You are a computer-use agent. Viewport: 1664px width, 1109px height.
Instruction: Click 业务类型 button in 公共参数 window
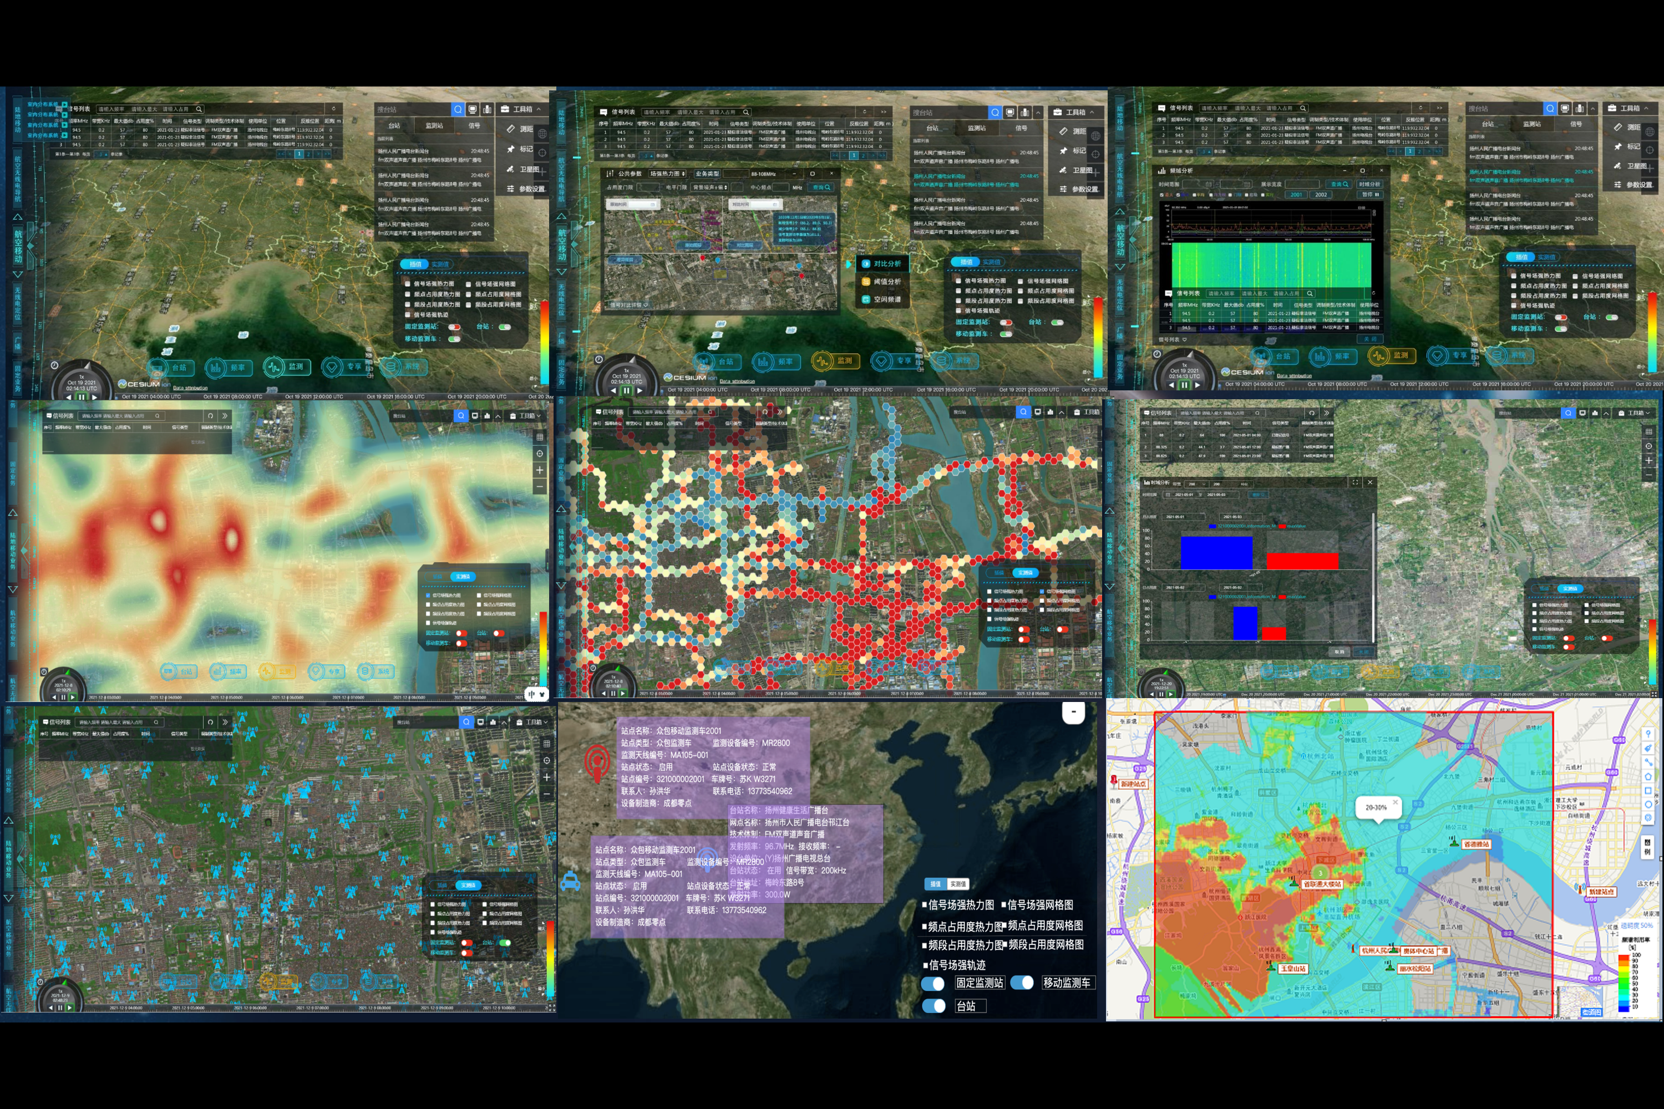[707, 173]
